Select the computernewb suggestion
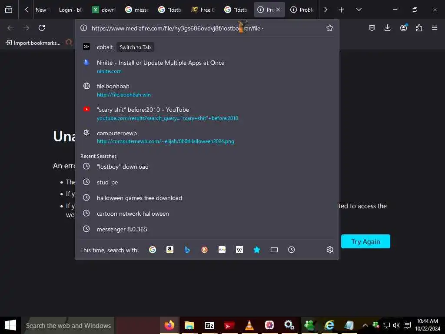This screenshot has height=334, width=445. (x=207, y=137)
